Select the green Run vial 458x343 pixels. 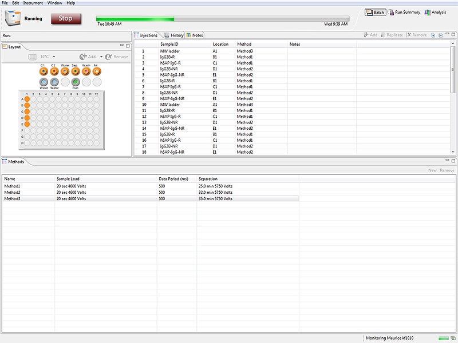point(76,82)
